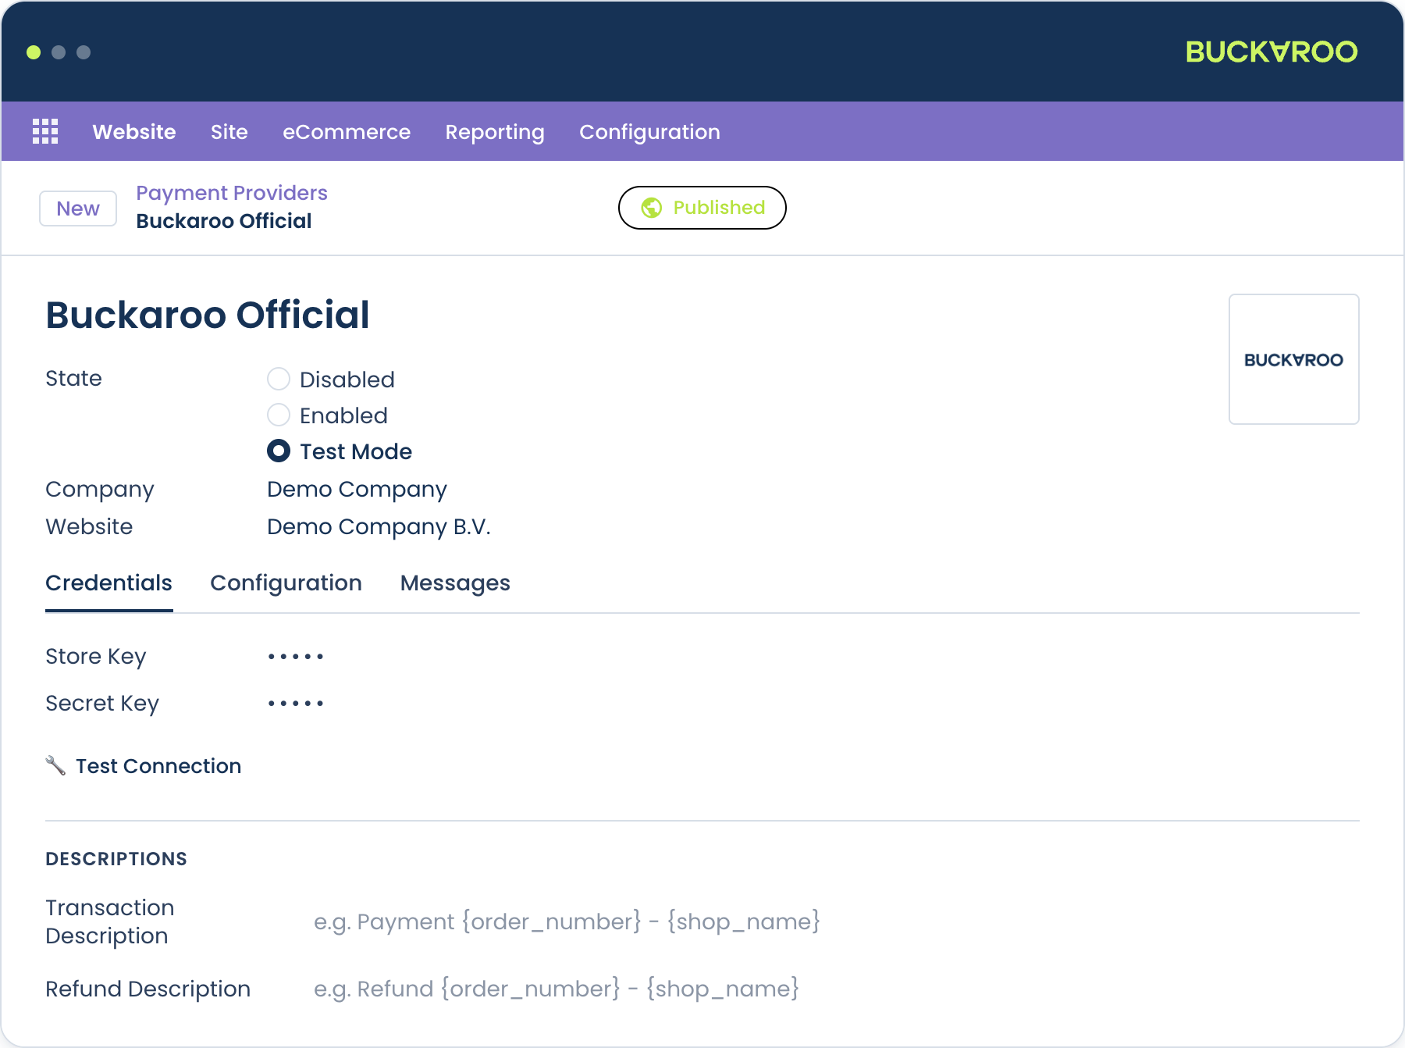Viewport: 1405px width, 1048px height.
Task: Click the Website field value Demo Company B.V.
Action: [379, 526]
